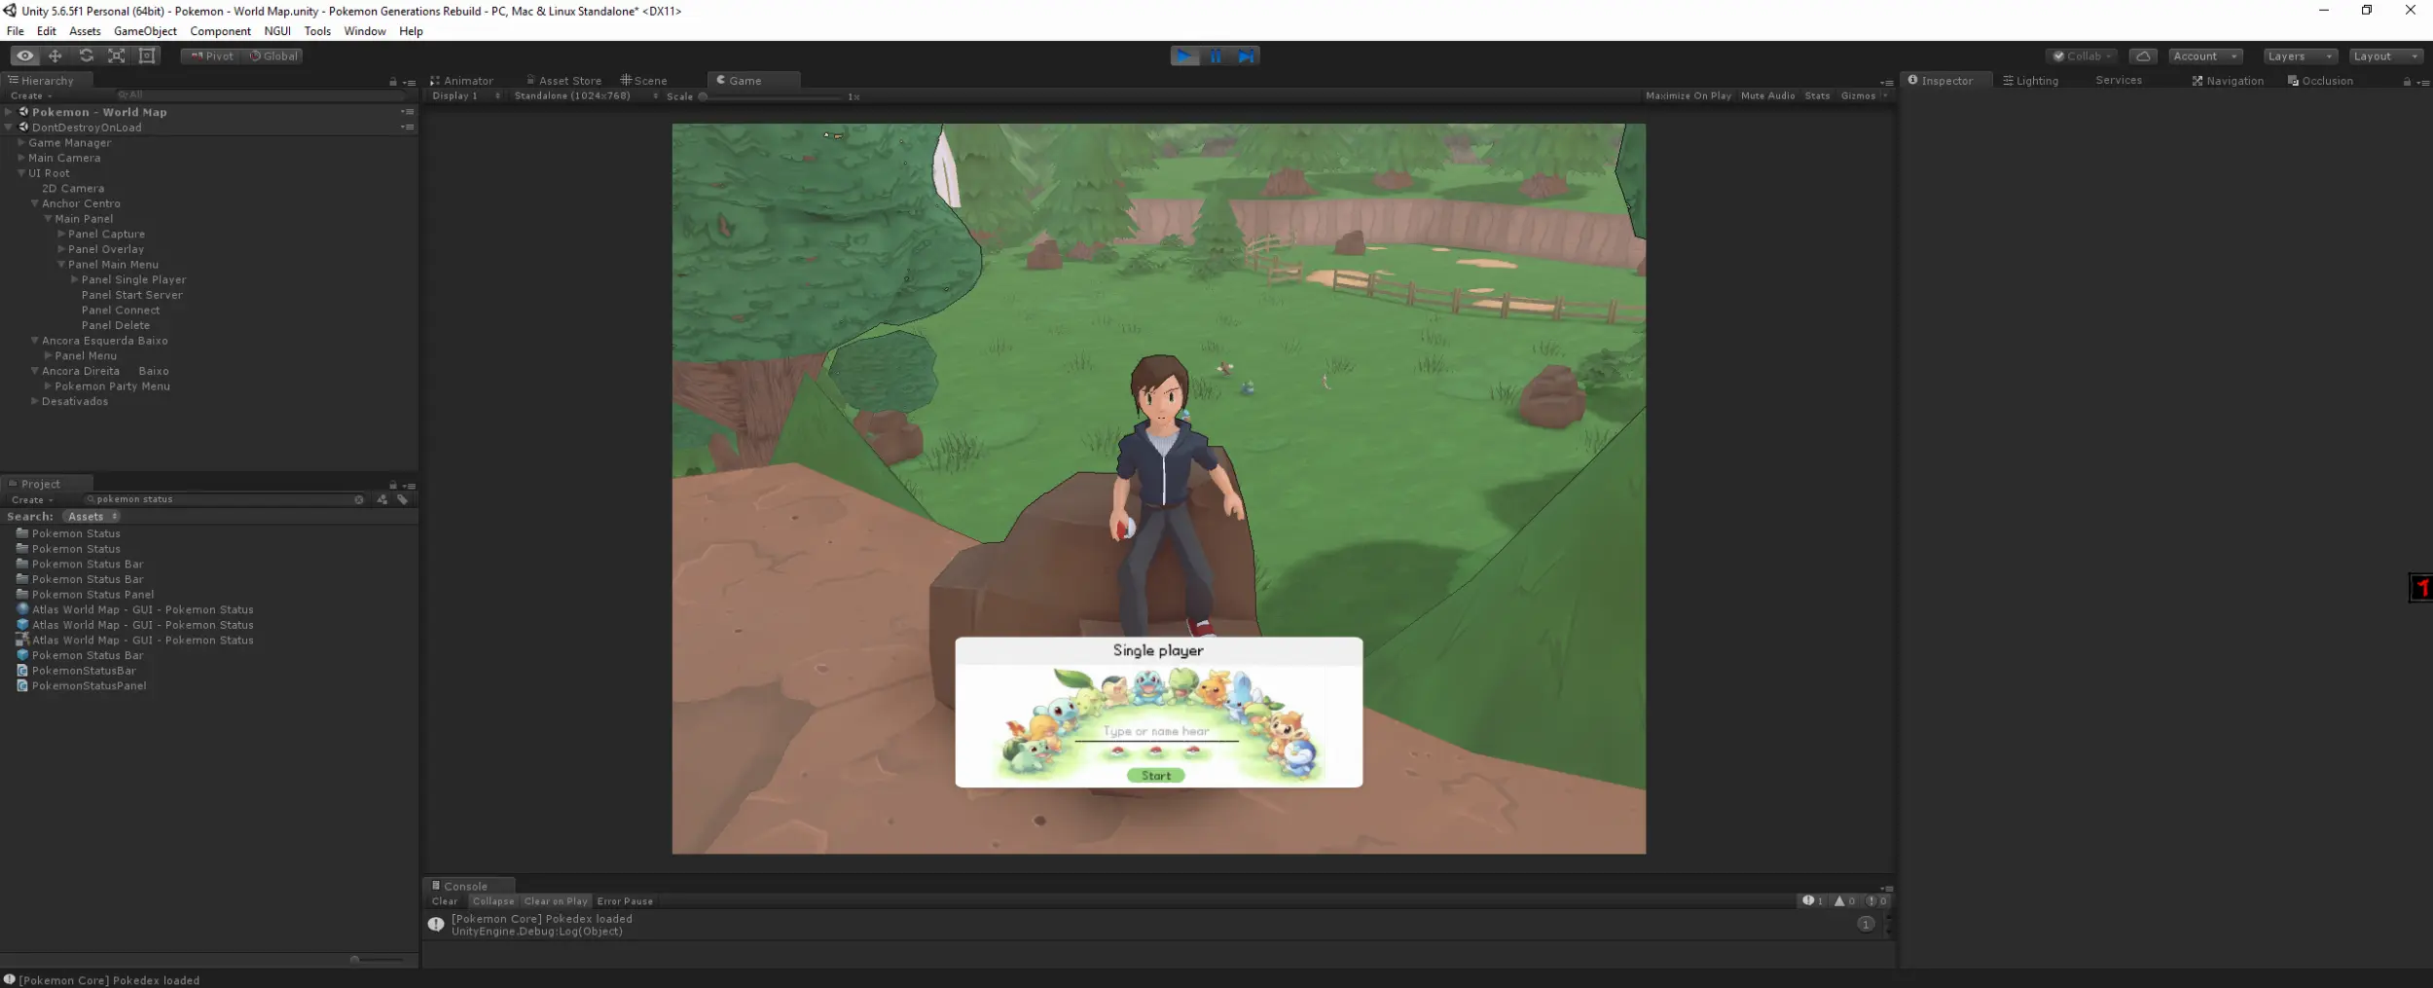Open the Display 1 dropdown
This screenshot has height=988, width=2433.
tap(465, 96)
